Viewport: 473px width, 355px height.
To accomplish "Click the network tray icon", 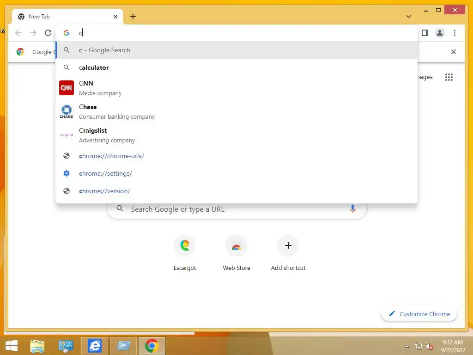I will [x=418, y=346].
